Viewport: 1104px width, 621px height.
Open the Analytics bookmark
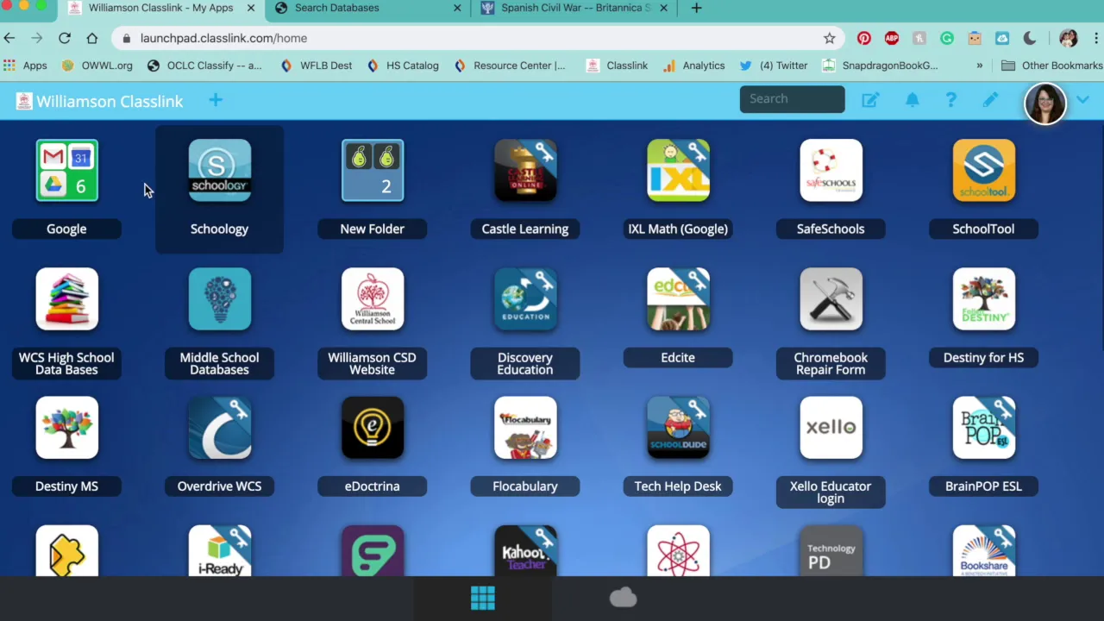point(694,66)
